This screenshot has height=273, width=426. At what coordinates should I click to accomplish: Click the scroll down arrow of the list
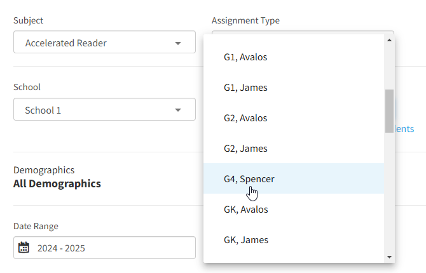389,256
